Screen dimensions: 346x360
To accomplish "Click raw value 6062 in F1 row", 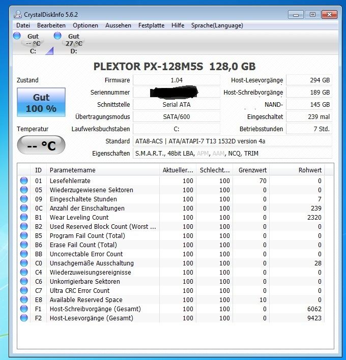I will click(x=314, y=309).
